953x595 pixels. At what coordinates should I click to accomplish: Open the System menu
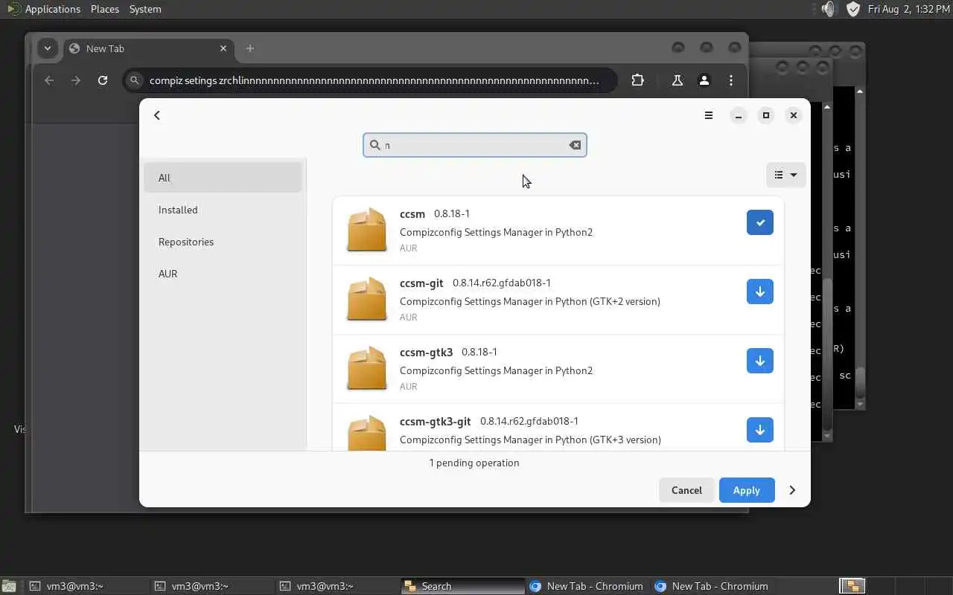tap(145, 9)
